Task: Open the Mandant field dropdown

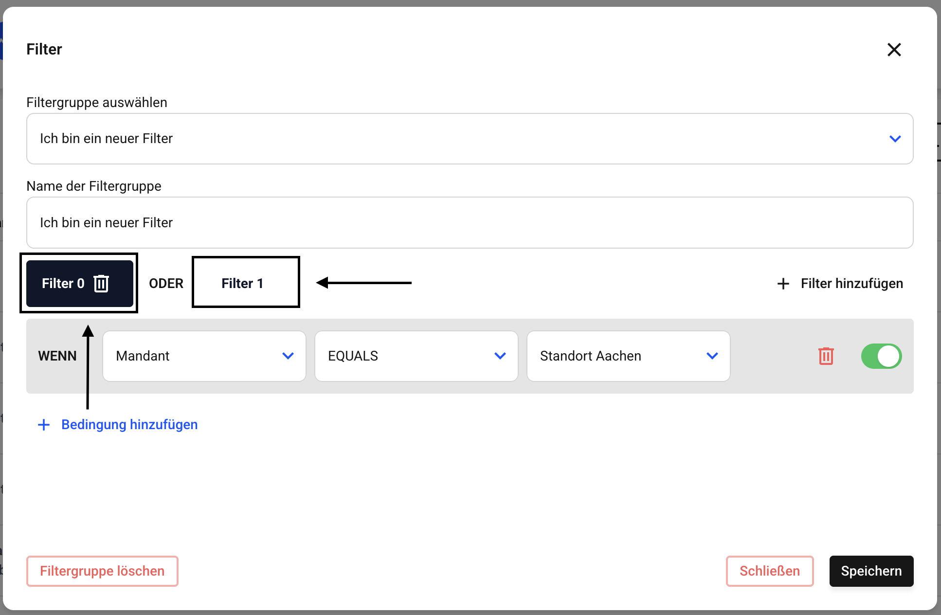Action: (204, 356)
